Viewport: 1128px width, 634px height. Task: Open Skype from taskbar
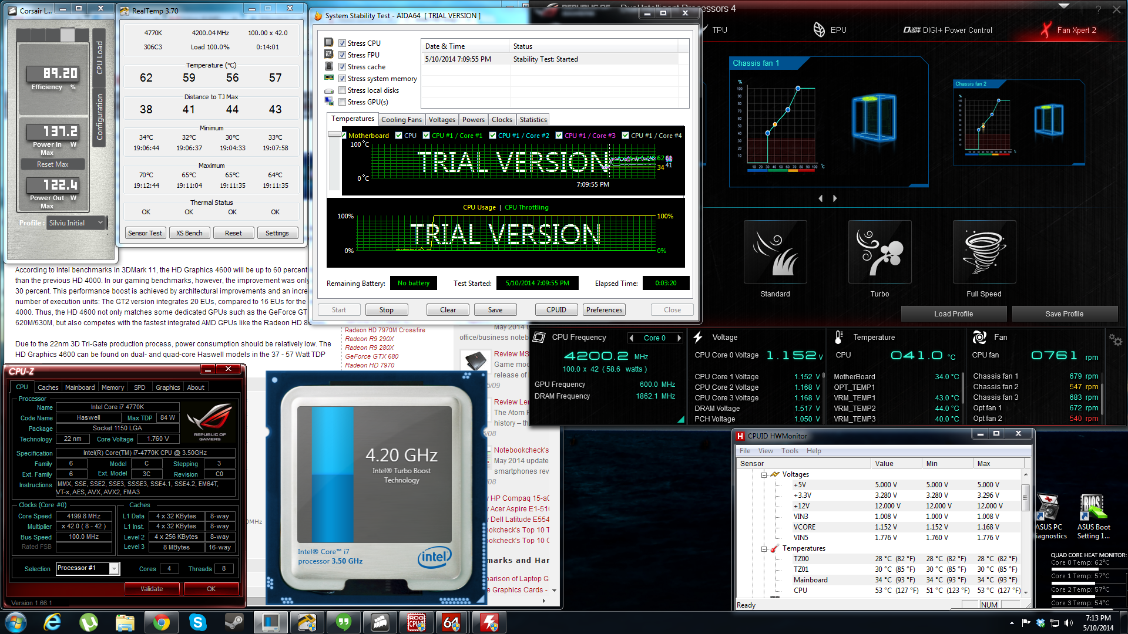[198, 622]
